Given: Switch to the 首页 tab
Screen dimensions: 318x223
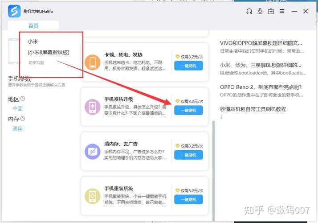Looking at the screenshot, I should (x=33, y=26).
